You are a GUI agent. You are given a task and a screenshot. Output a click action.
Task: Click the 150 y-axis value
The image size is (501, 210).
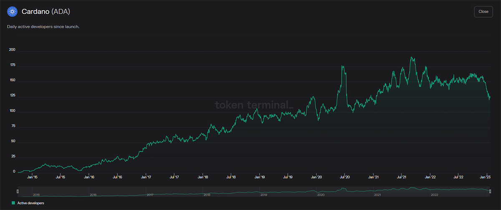pos(12,80)
